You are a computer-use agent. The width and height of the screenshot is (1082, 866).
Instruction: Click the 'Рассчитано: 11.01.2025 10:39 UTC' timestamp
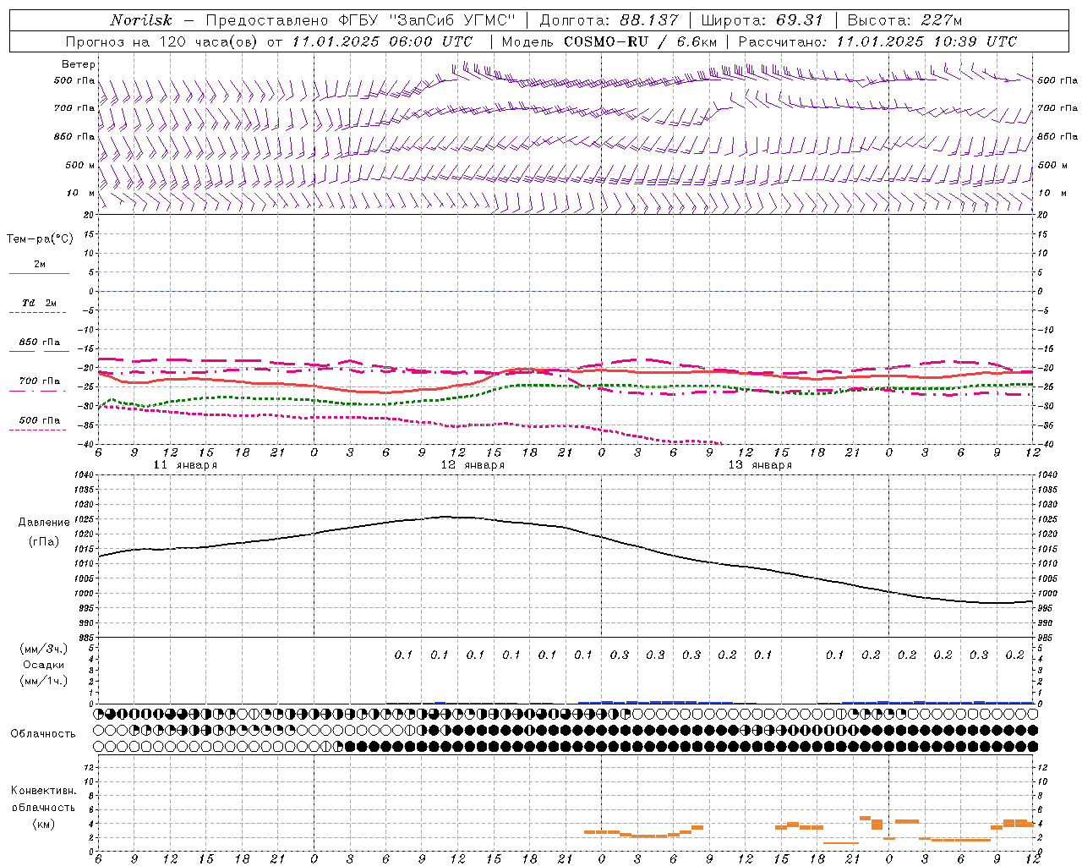click(877, 41)
